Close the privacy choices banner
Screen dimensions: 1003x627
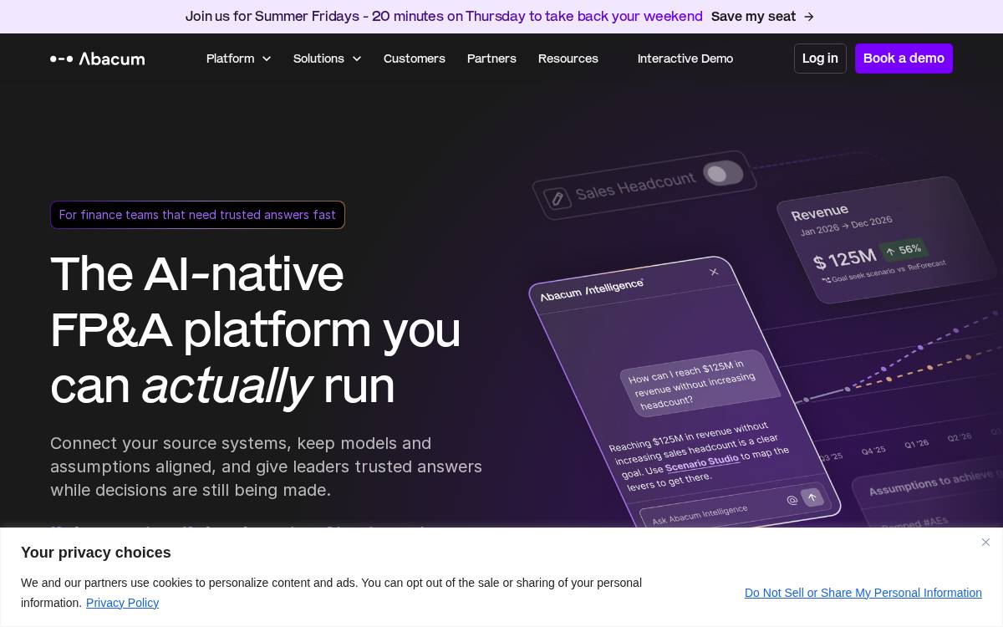click(x=985, y=543)
